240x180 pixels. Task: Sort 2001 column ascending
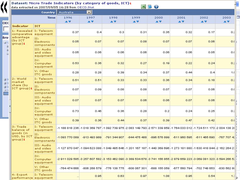pyautogui.click(x=179, y=21)
